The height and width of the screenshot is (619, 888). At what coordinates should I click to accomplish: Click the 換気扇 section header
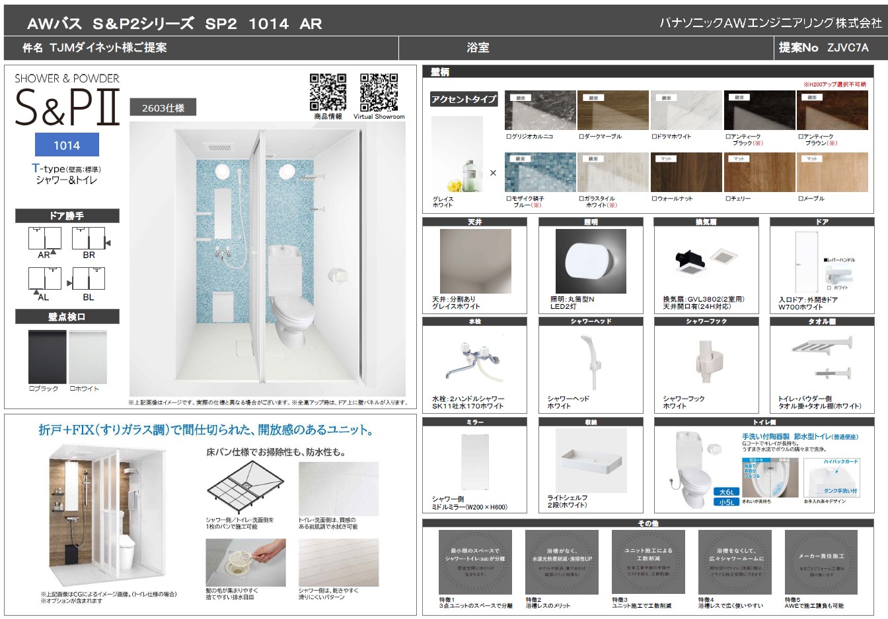click(x=706, y=222)
